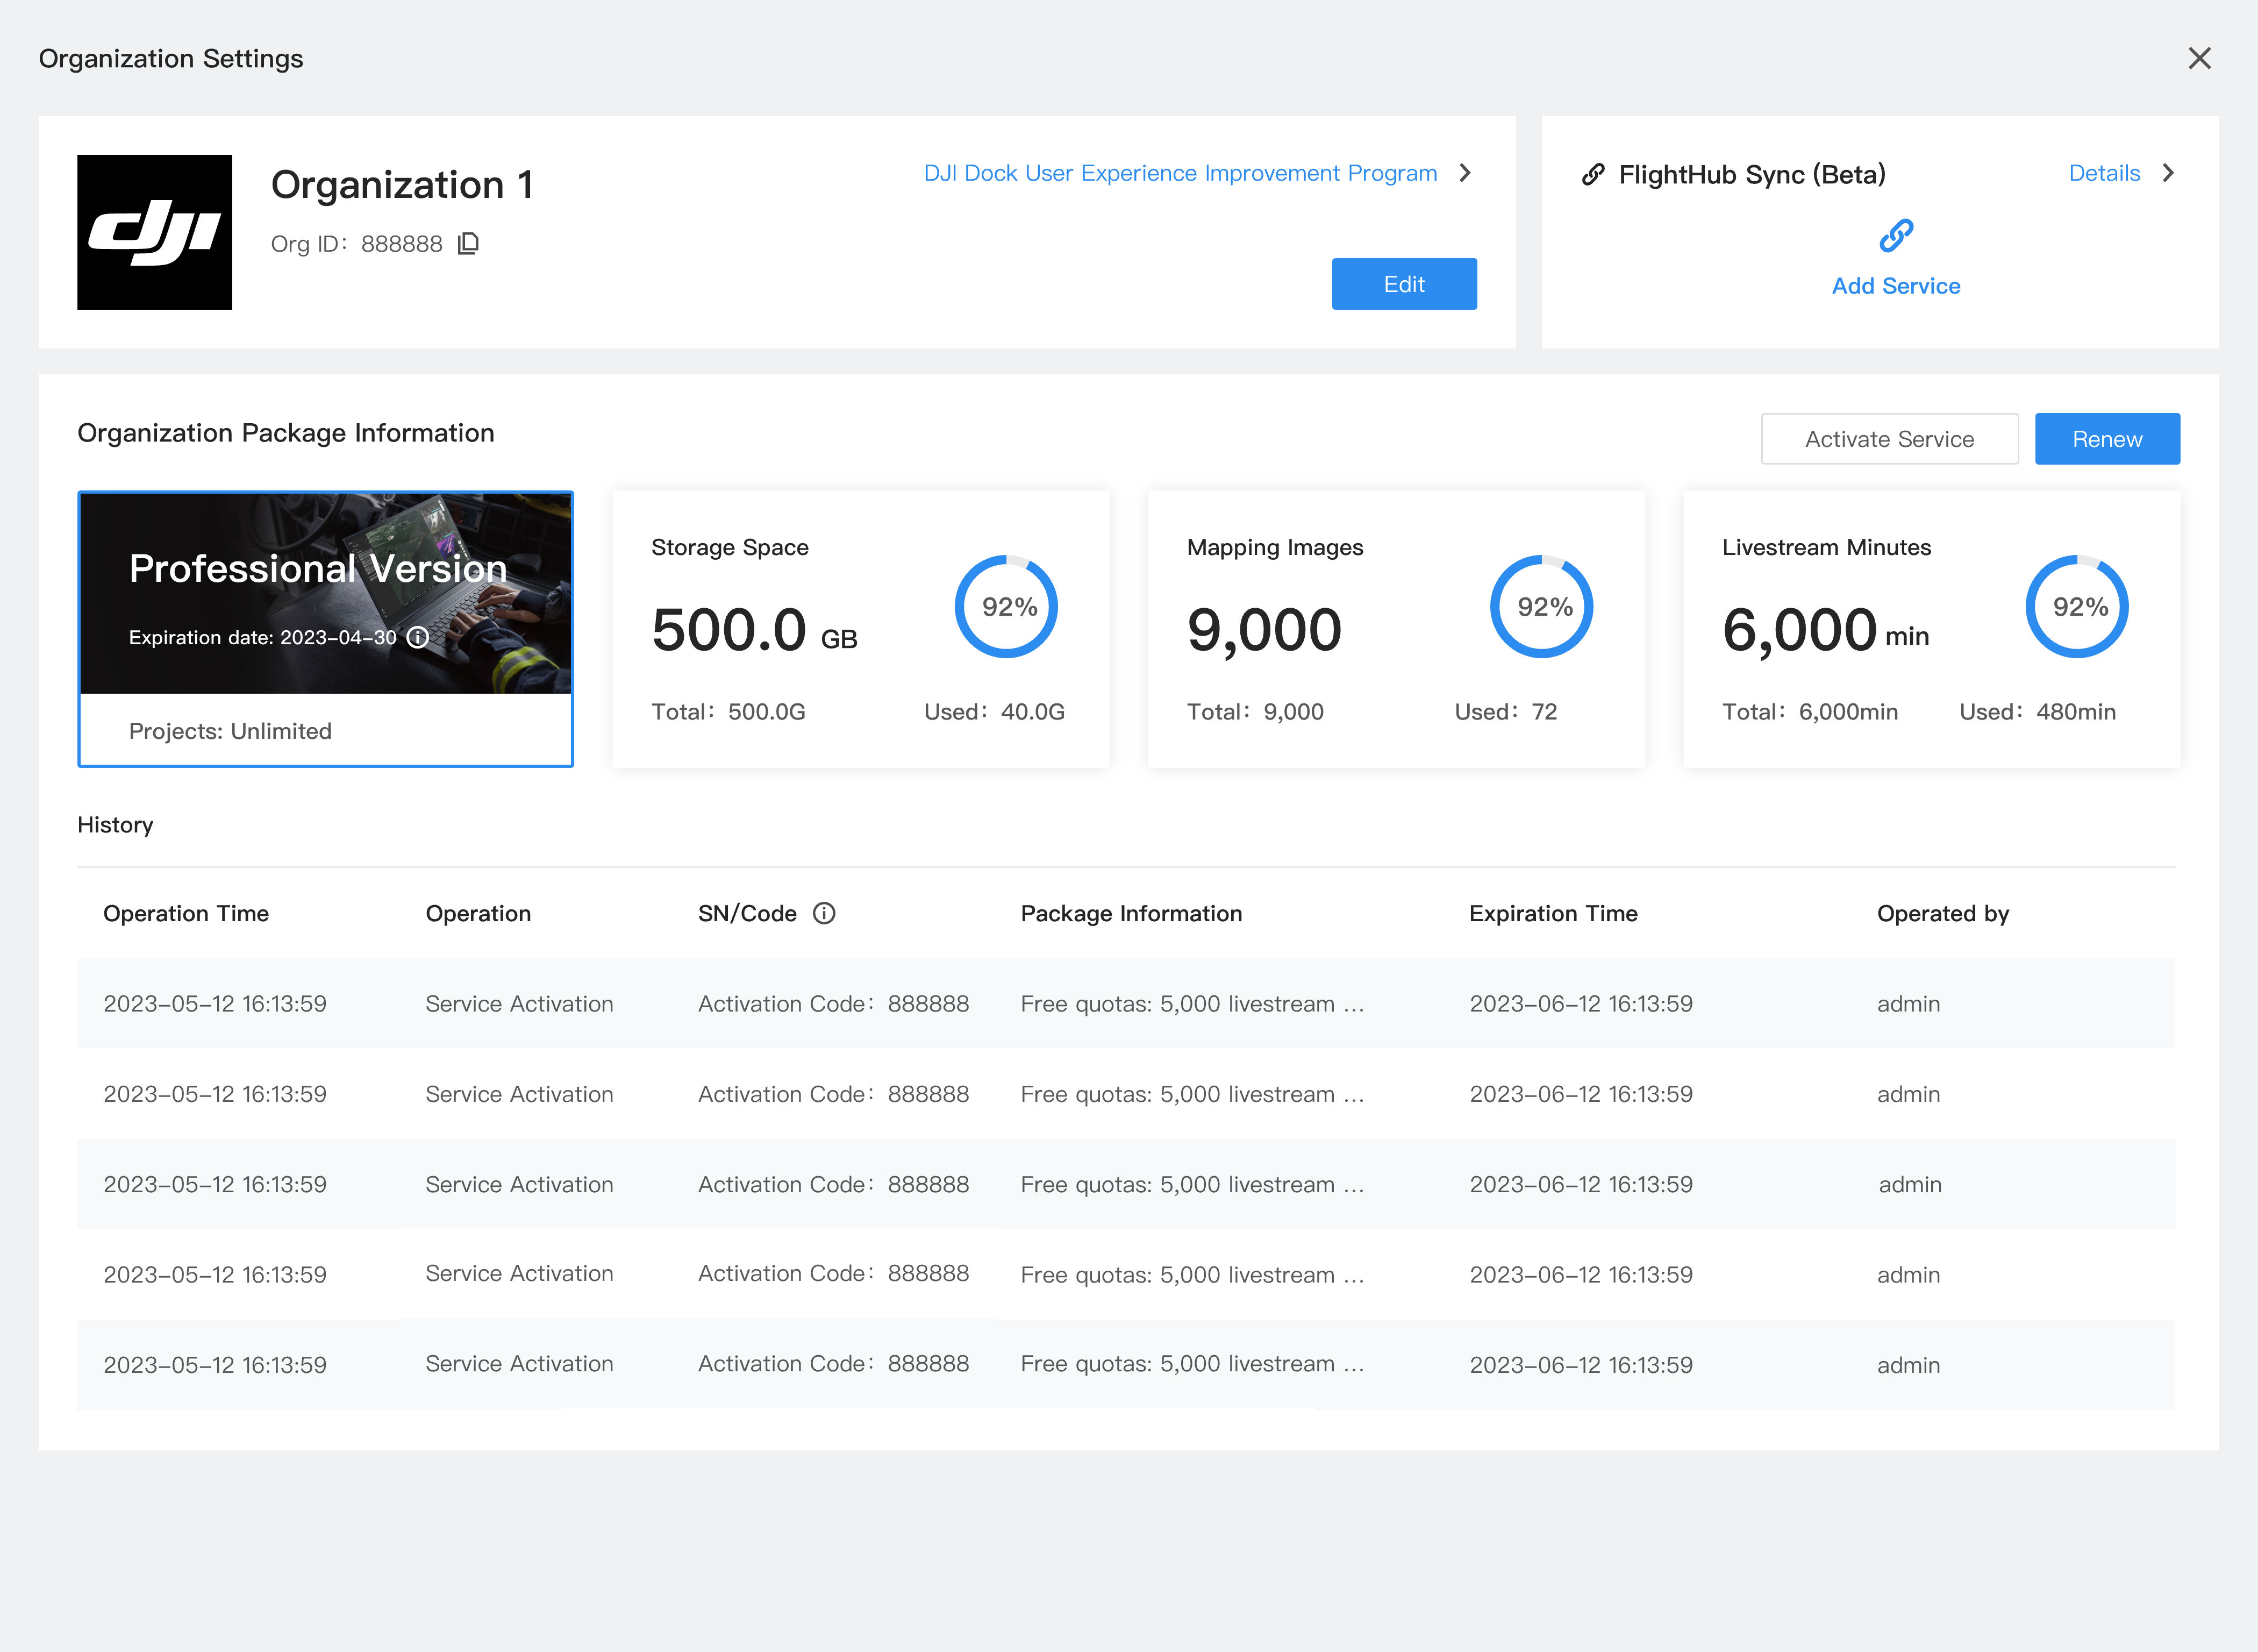Click Livestream Minutes 92% progress ring
The height and width of the screenshot is (1652, 2258).
(2077, 606)
